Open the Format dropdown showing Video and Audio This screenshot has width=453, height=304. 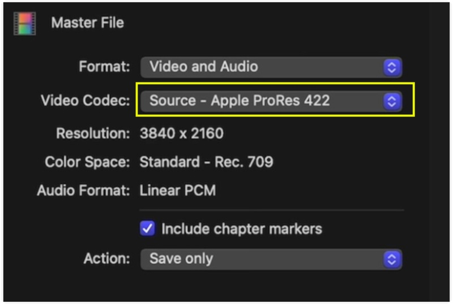coord(263,67)
